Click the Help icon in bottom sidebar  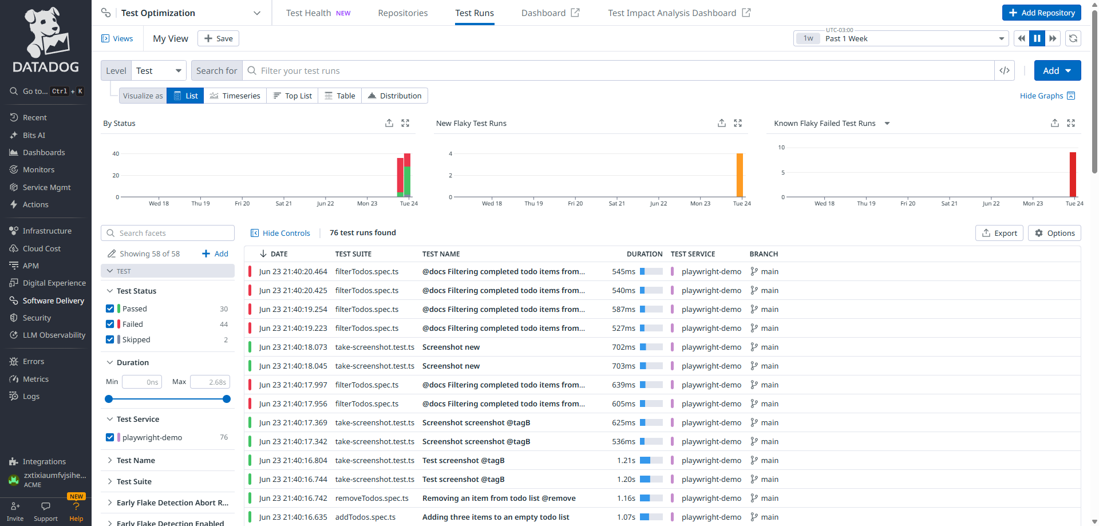(76, 507)
